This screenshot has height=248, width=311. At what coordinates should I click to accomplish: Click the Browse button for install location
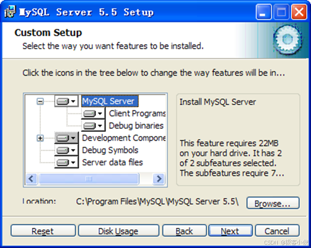tap(273, 203)
